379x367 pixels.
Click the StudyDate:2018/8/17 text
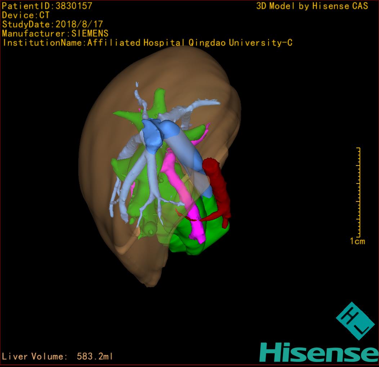53,24
